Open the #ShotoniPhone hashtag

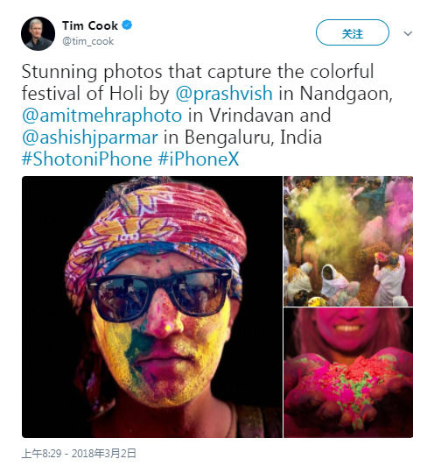(87, 159)
